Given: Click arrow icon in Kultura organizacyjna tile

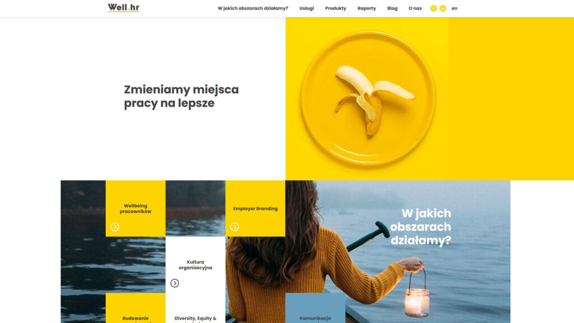Looking at the screenshot, I should pyautogui.click(x=175, y=283).
